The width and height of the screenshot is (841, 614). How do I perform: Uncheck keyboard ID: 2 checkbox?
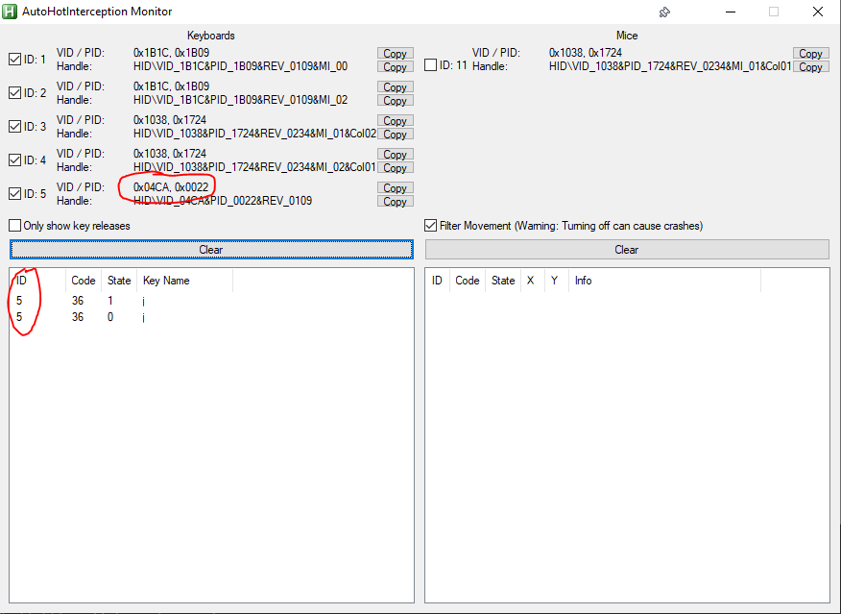pos(15,93)
